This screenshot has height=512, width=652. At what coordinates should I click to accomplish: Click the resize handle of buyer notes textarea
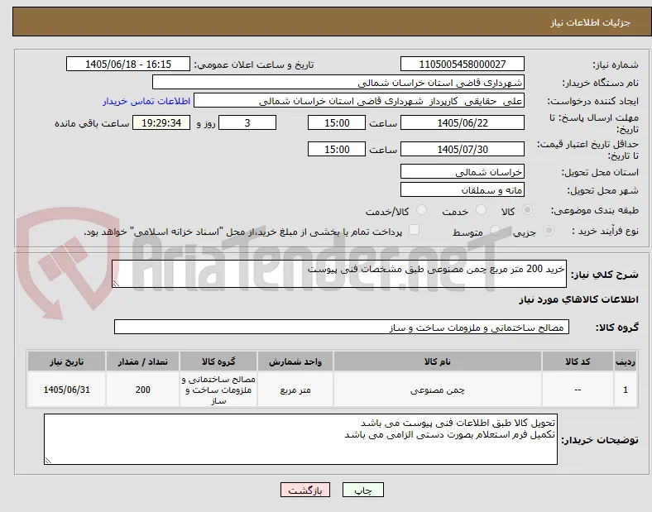click(x=48, y=461)
